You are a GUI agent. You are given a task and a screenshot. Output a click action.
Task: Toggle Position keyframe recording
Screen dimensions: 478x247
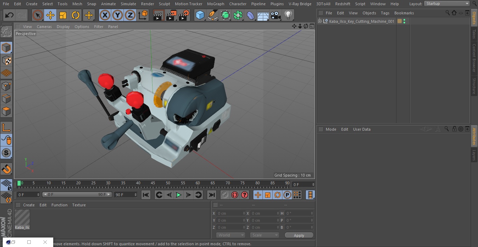coord(258,195)
